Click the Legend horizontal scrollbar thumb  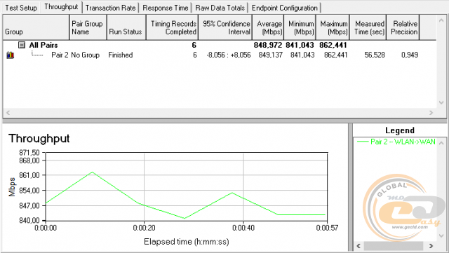coord(394,246)
